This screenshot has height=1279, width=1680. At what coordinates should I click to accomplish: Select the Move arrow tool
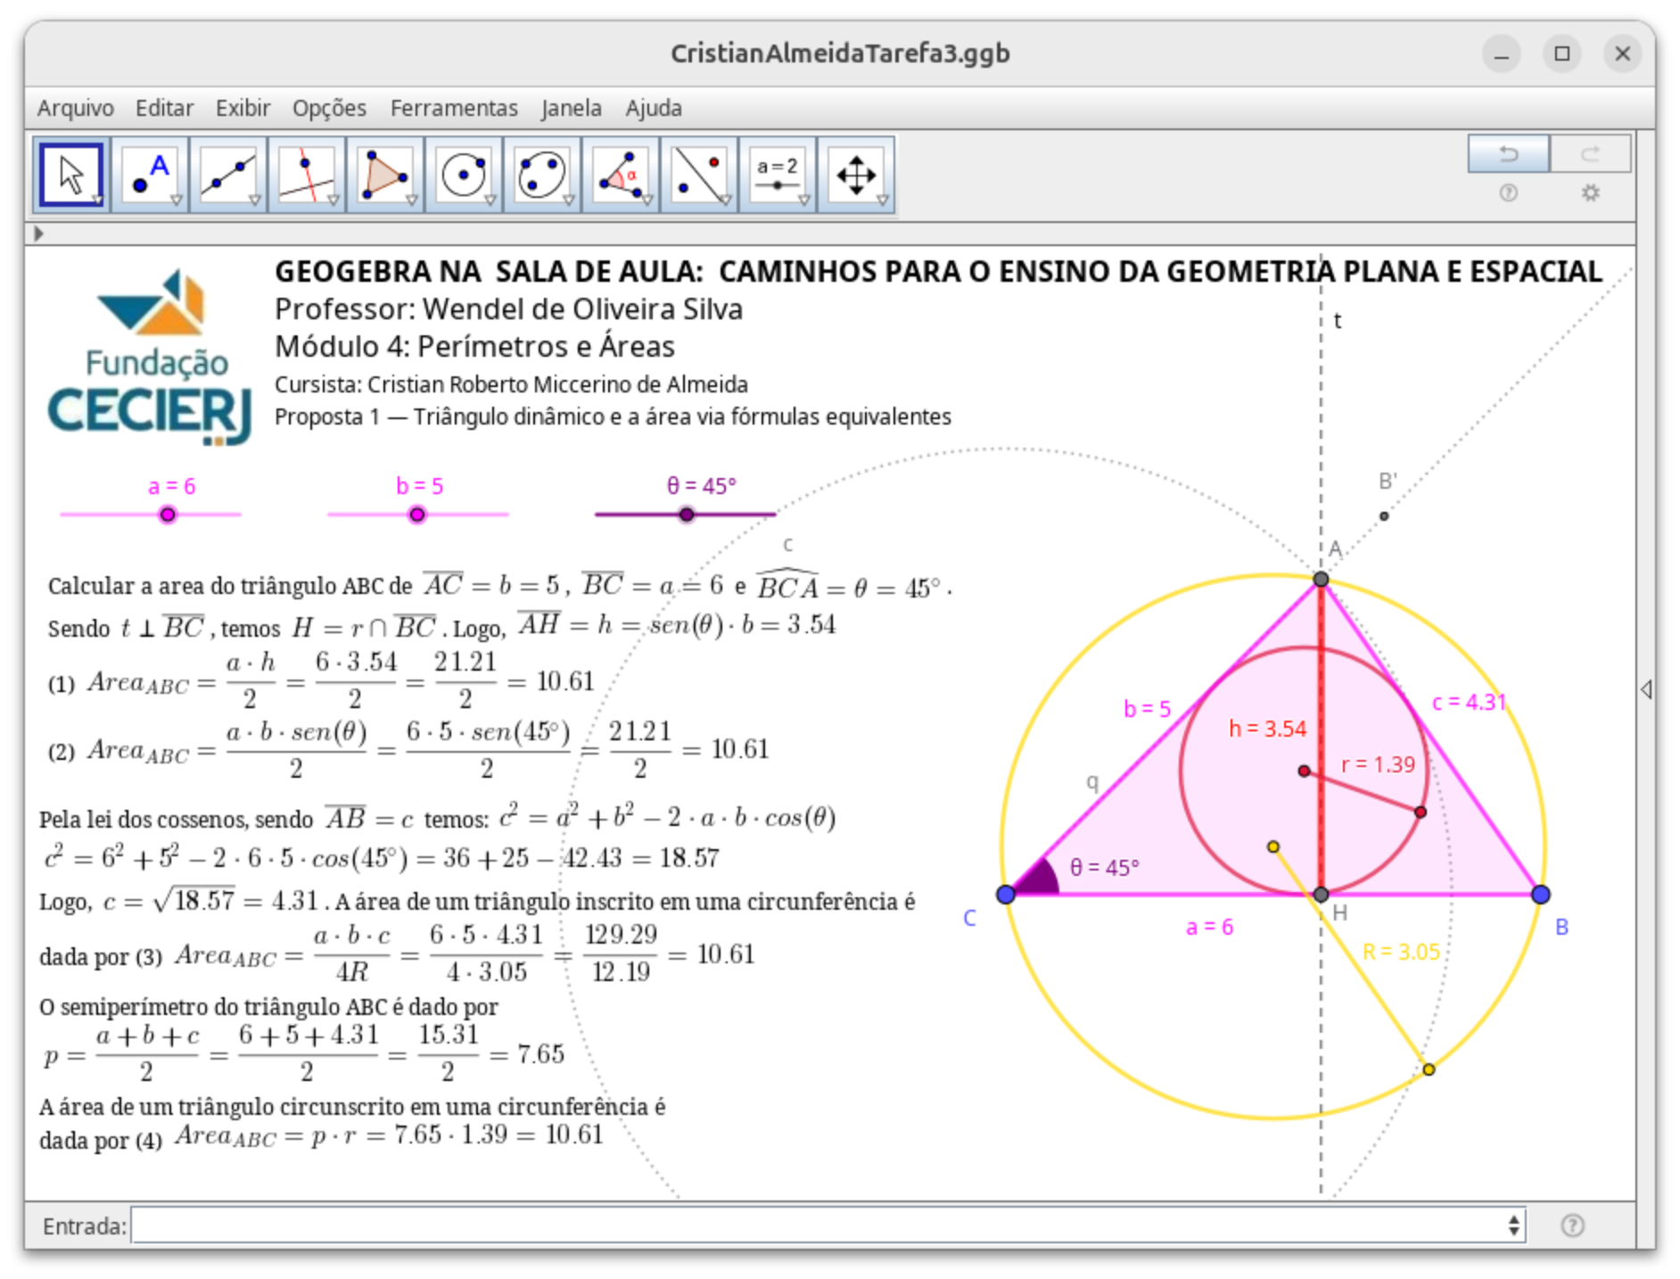pos(71,175)
